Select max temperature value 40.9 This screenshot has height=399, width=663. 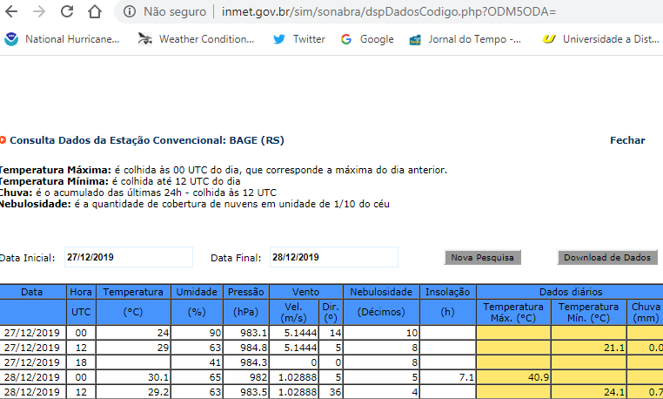(x=539, y=377)
